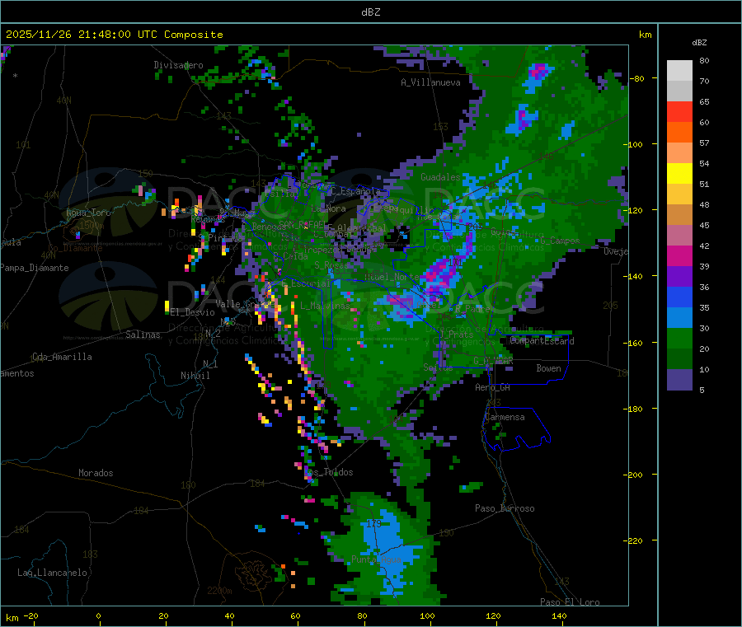
Task: Select the orange legend swatch below 60
Action: 679,132
